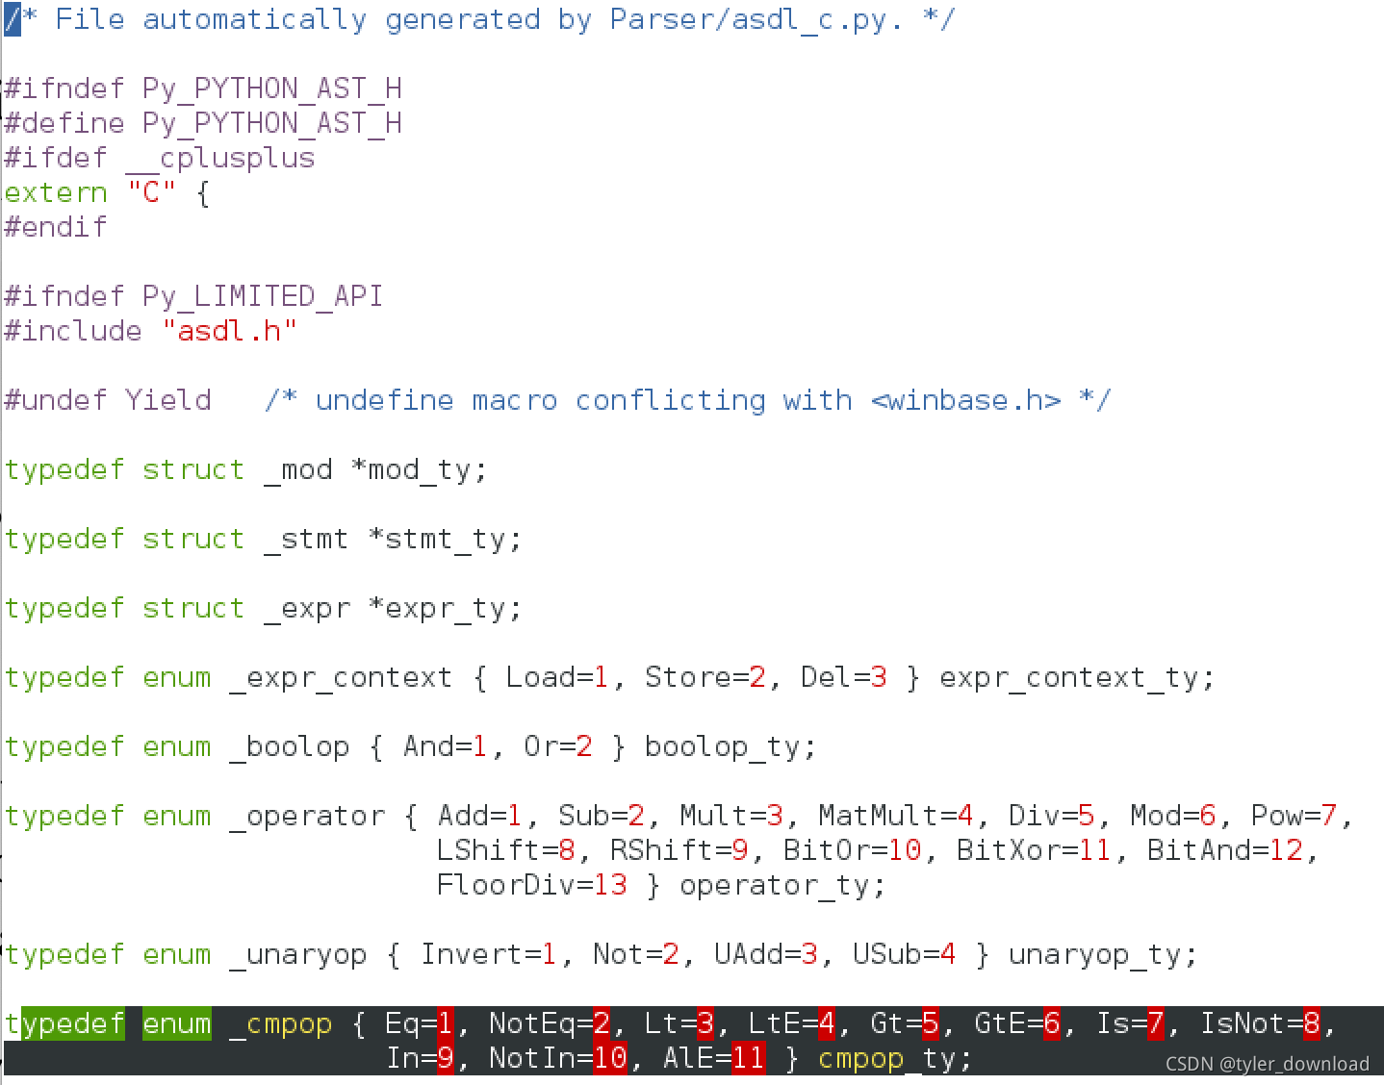Click 'cmpop_ty' type name

coord(886,1059)
